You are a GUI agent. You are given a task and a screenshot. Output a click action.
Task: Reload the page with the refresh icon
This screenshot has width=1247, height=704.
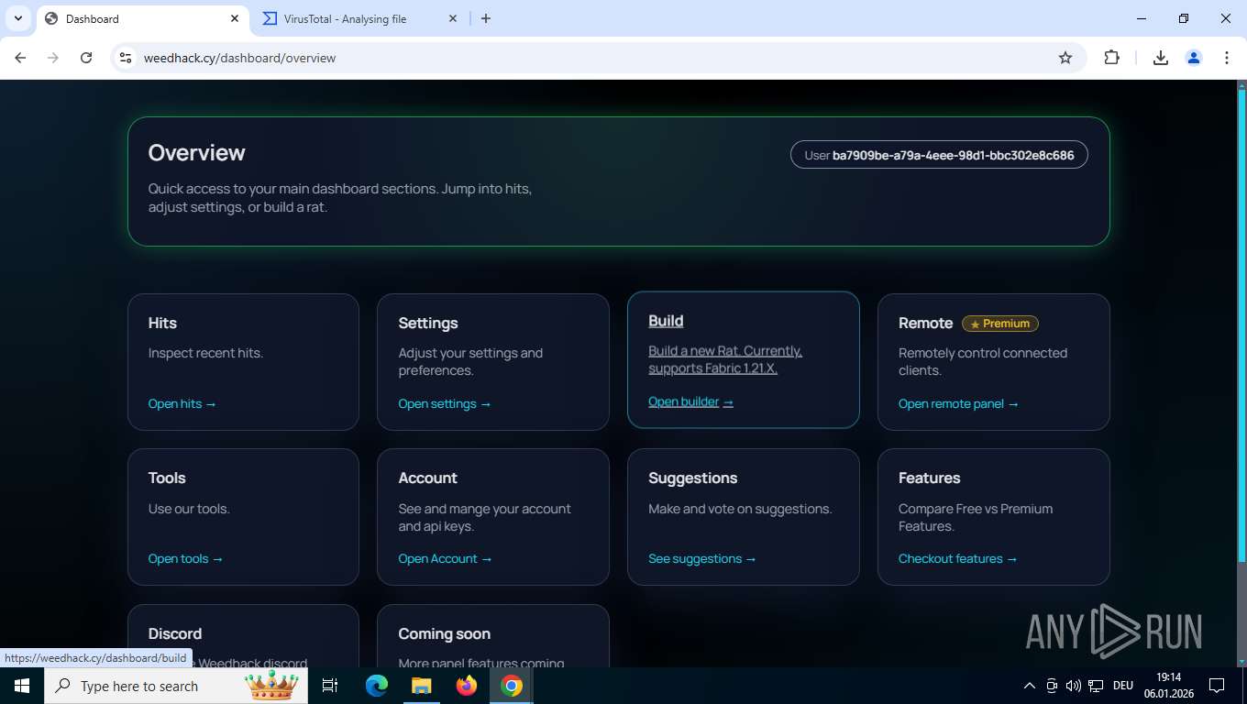pos(86,58)
